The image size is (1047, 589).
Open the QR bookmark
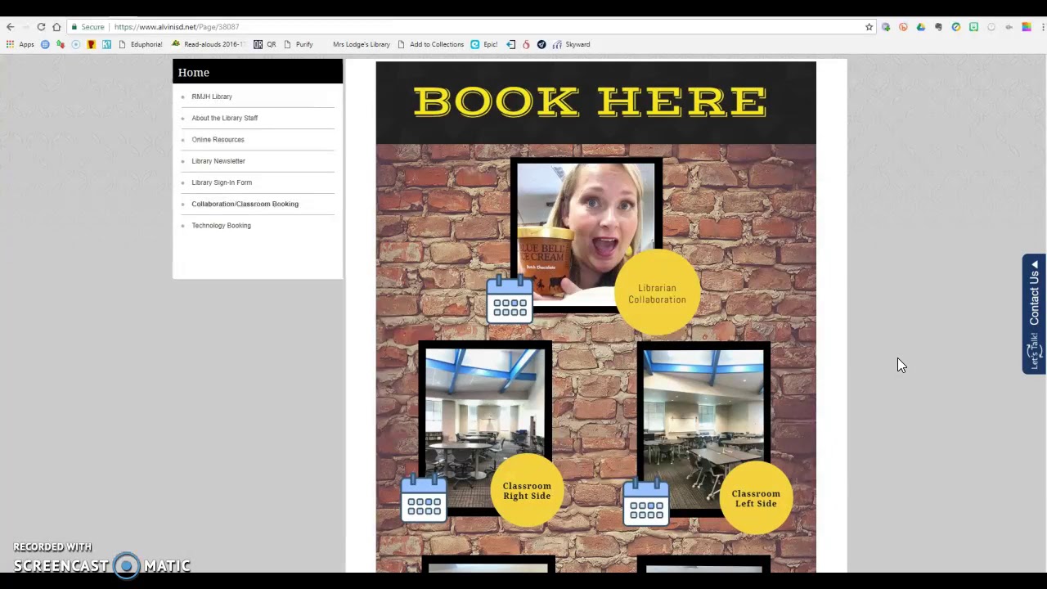264,44
